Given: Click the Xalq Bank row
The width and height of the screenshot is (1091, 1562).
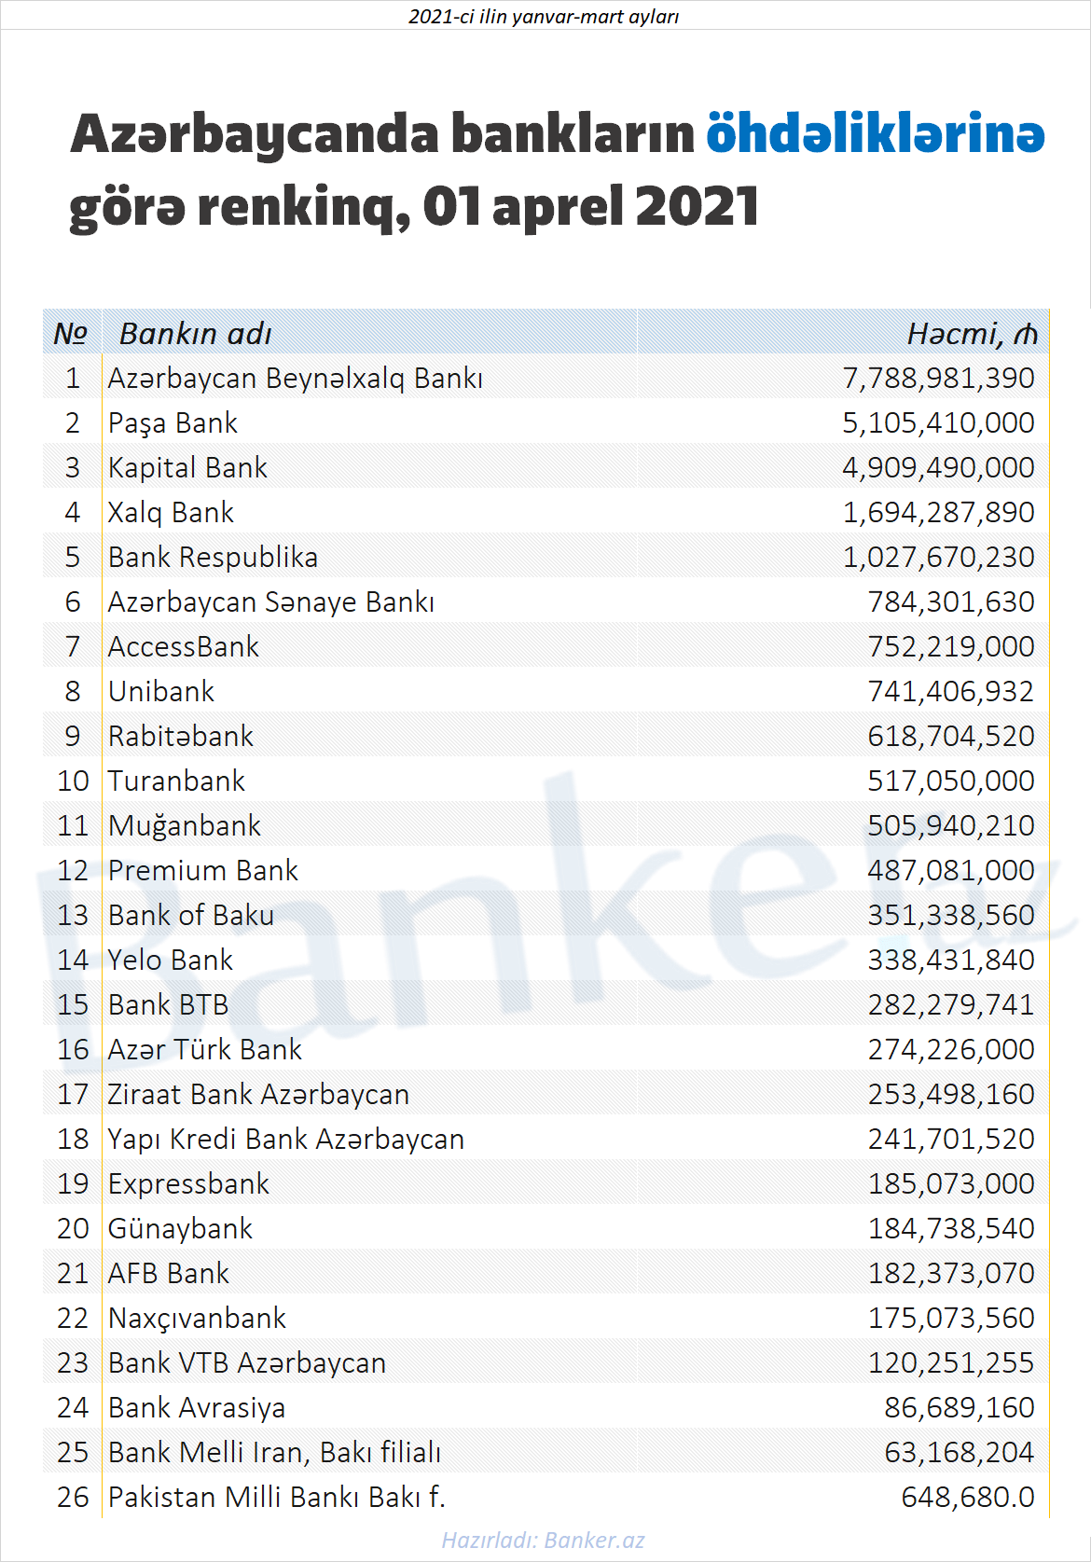Looking at the screenshot, I should coord(545,512).
